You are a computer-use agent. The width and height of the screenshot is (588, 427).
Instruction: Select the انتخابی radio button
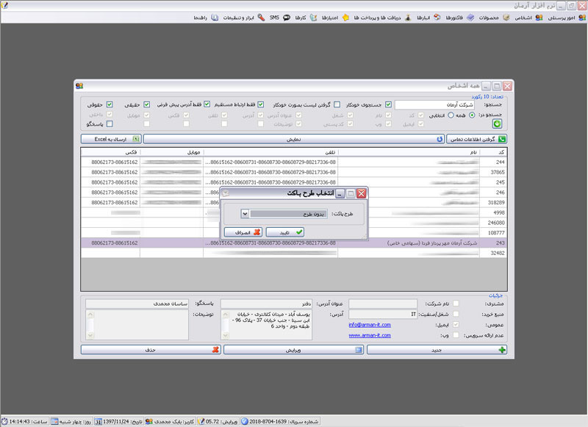coord(451,115)
